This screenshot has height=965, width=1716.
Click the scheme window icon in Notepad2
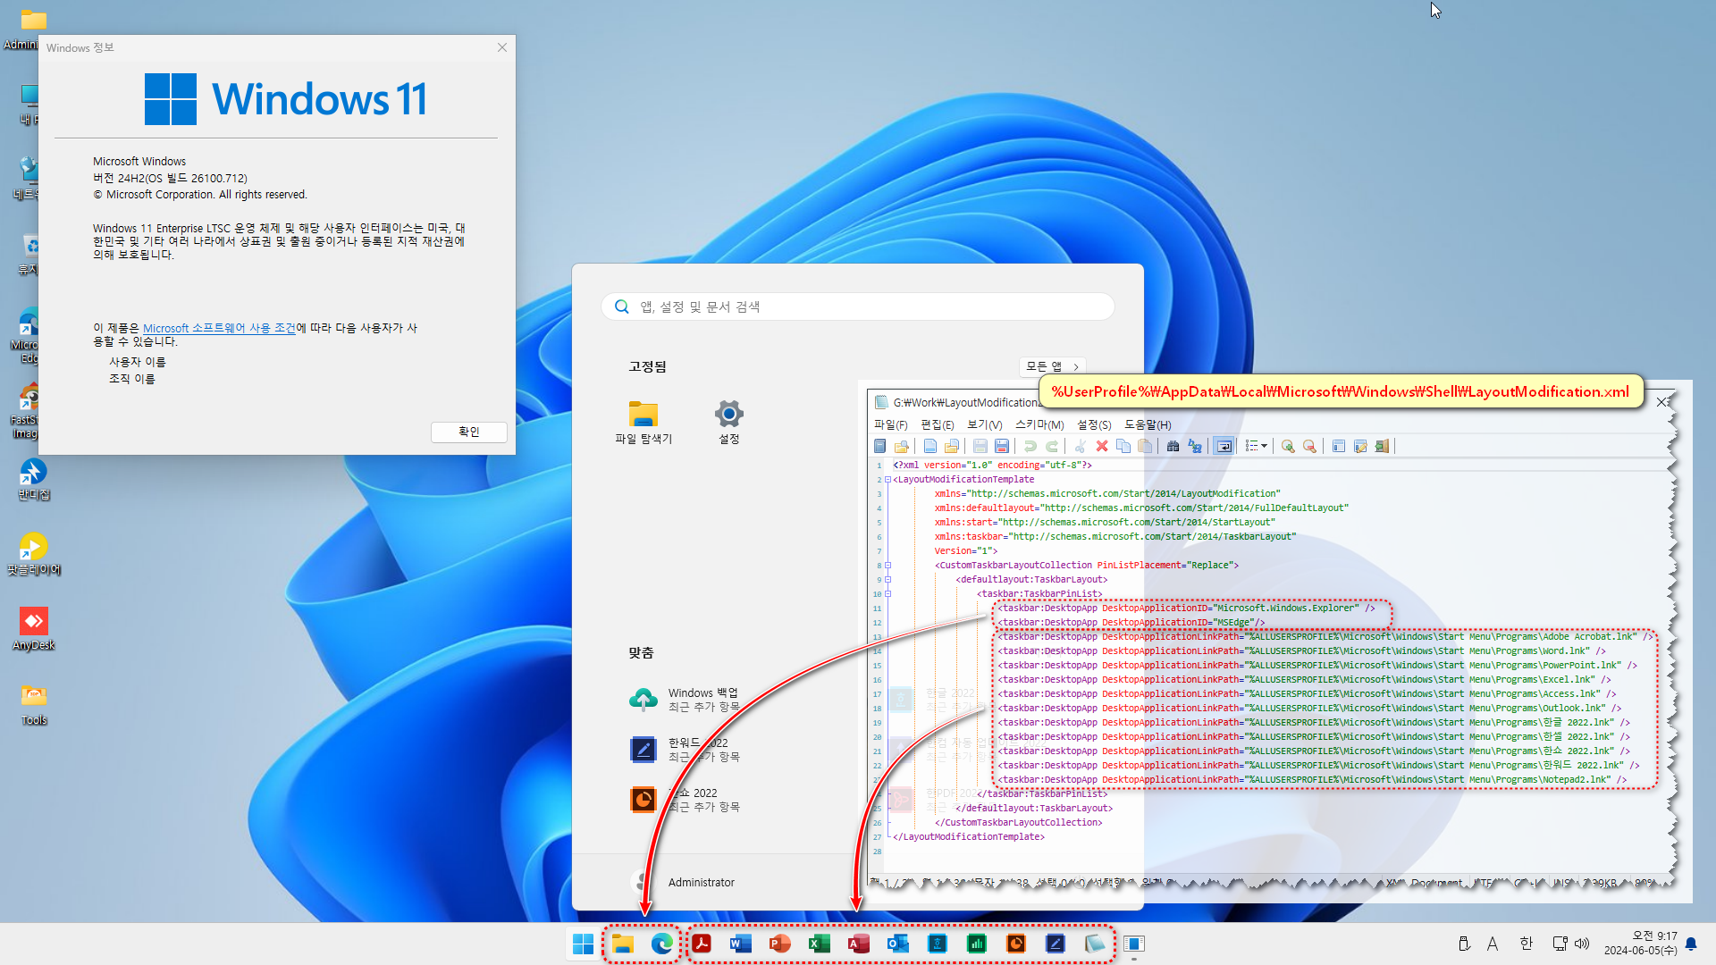coord(1339,446)
